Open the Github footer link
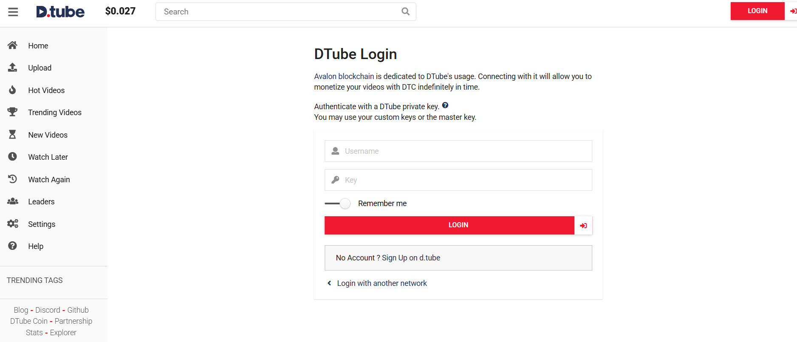797x342 pixels. click(78, 310)
